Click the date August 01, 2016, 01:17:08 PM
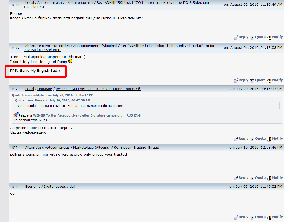Image resolution: width=284 pixels, height=222 pixels. coord(256,48)
